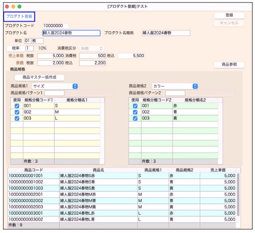Click the 商品コード column header
Image resolution: width=255 pixels, height=233 pixels.
(x=33, y=170)
